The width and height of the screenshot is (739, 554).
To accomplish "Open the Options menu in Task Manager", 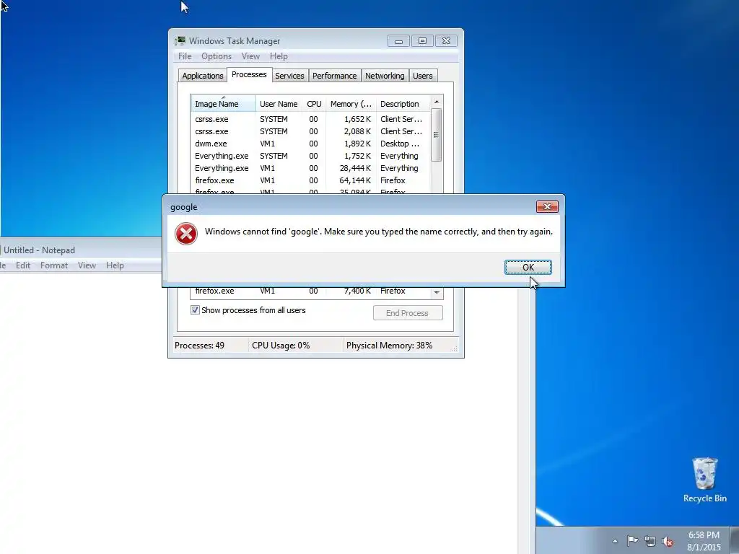I will pos(217,56).
